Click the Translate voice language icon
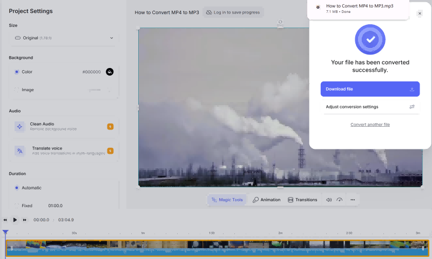Screen dimensions: 432x259 coord(19,151)
